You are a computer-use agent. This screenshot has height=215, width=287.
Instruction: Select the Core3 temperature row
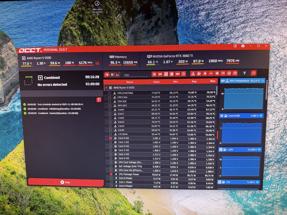(161, 122)
